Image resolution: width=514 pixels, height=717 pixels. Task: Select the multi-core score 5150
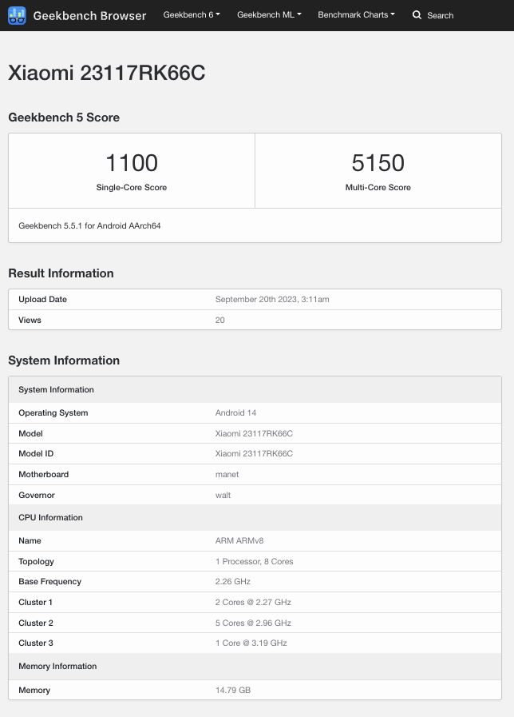tap(378, 163)
